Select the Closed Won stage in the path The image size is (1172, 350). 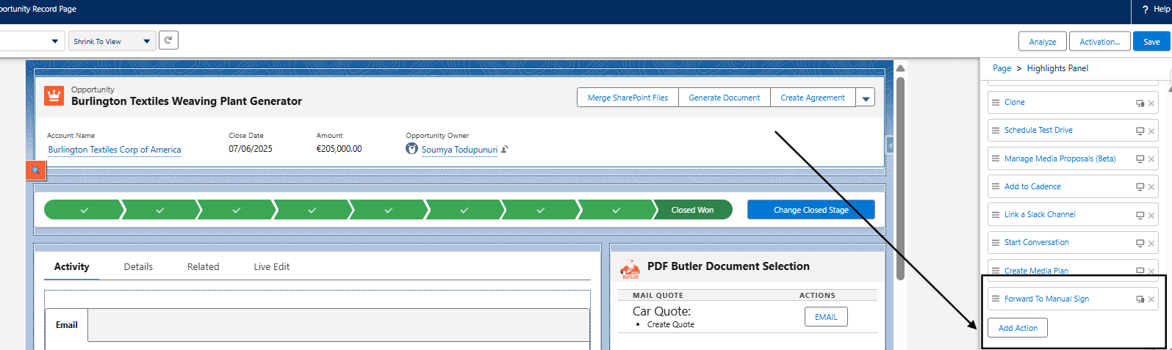tap(692, 210)
